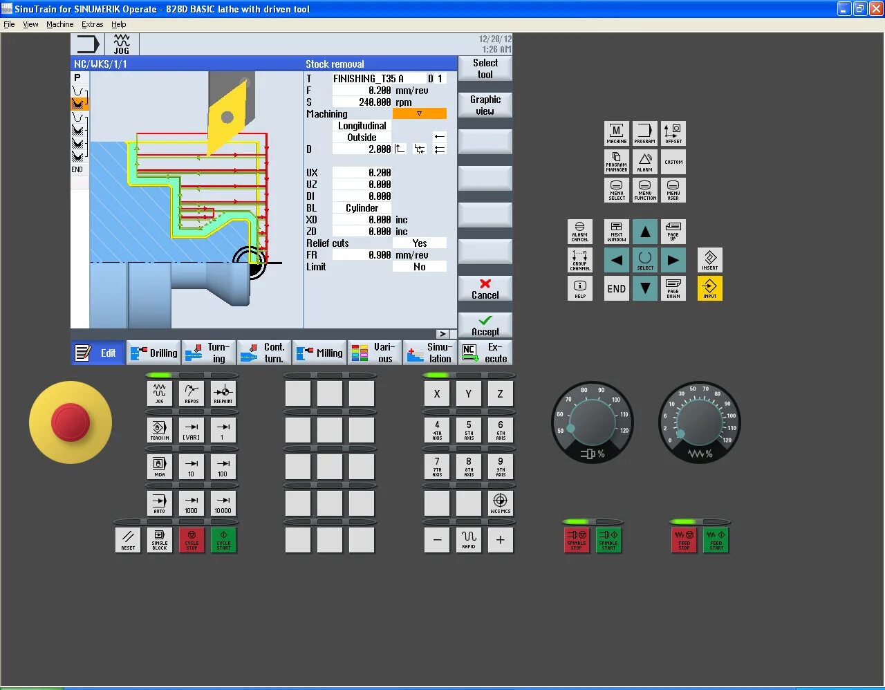Click the Simulation softkey
885x690 pixels.
429,353
